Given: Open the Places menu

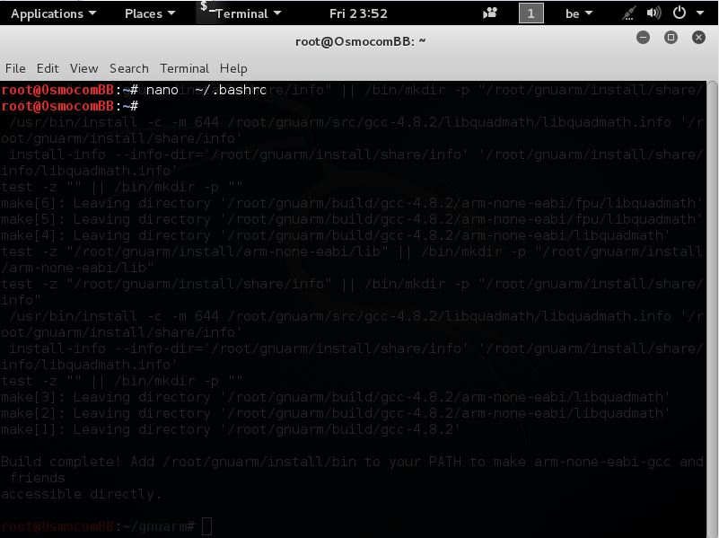Looking at the screenshot, I should point(150,13).
